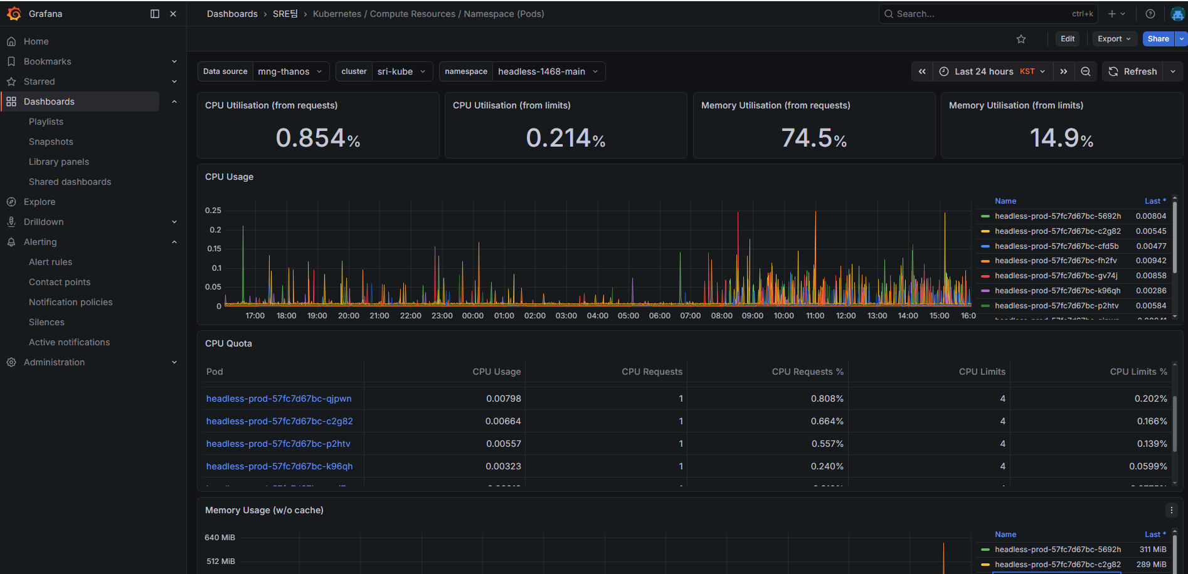Viewport: 1188px width, 574px height.
Task: Open the auto-refresh interval dropdown
Action: pyautogui.click(x=1172, y=71)
